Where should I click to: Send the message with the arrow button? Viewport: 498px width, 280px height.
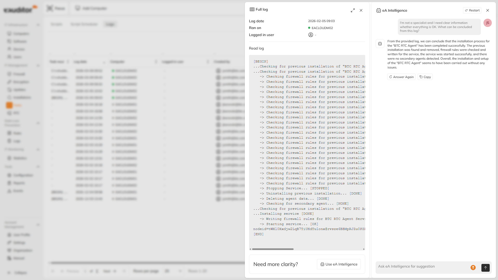485,268
